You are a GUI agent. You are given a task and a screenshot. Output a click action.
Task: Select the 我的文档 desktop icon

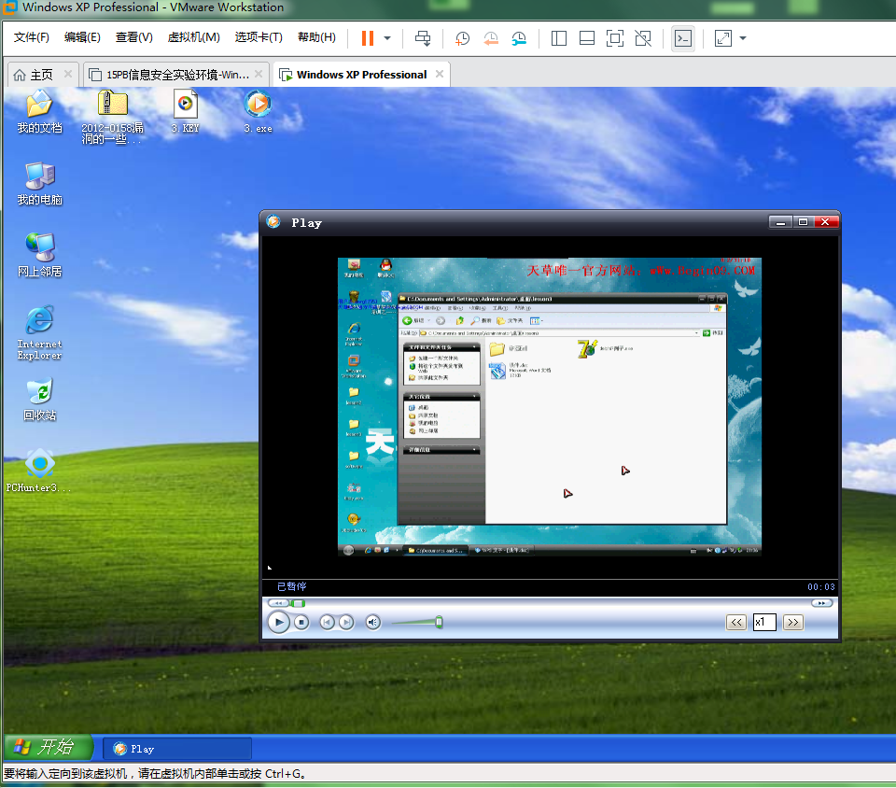39,112
